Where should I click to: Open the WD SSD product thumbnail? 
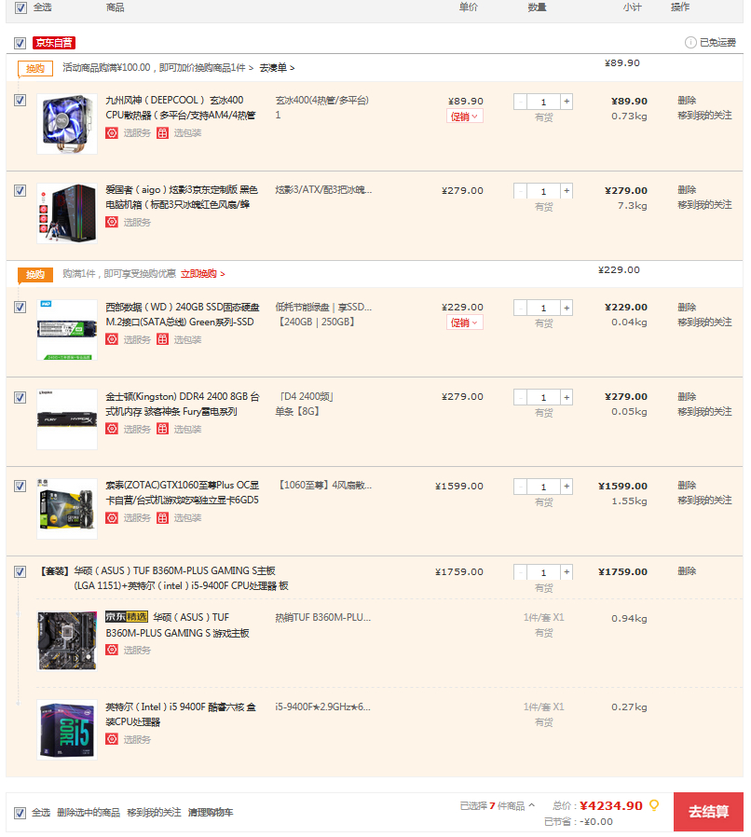click(67, 330)
